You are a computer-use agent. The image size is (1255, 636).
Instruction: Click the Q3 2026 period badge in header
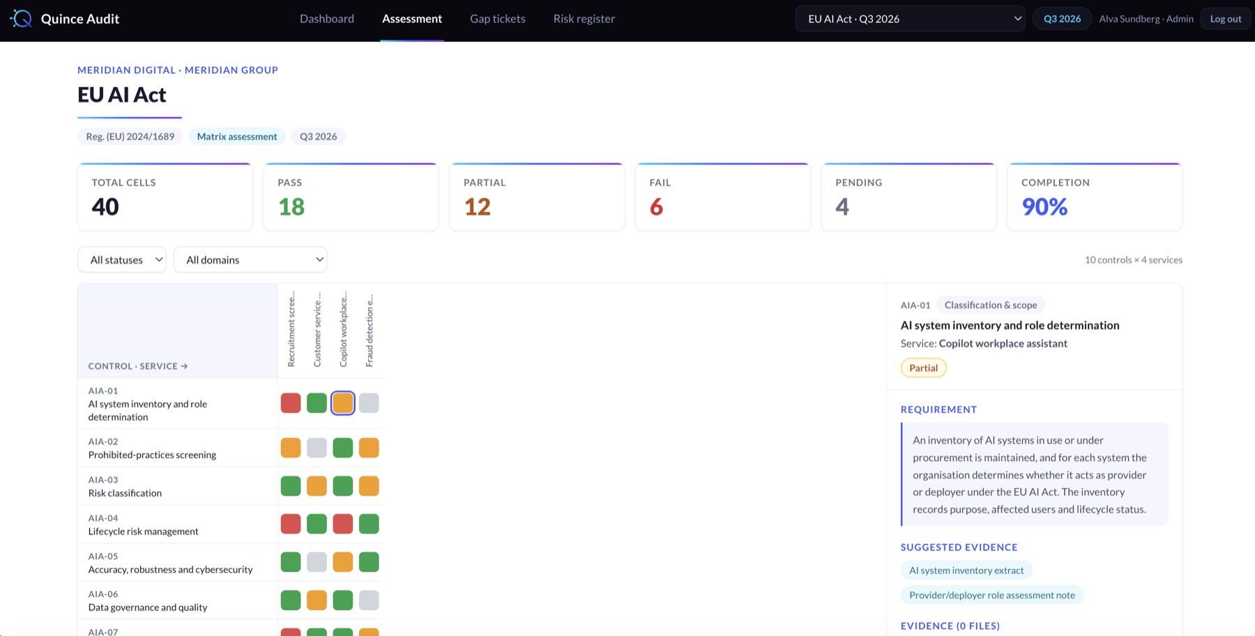(x=1062, y=19)
